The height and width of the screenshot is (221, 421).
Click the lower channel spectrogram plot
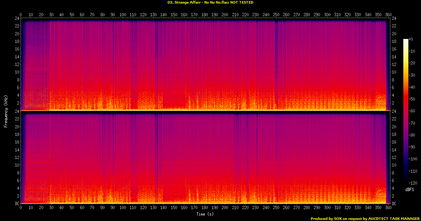coord(205,158)
